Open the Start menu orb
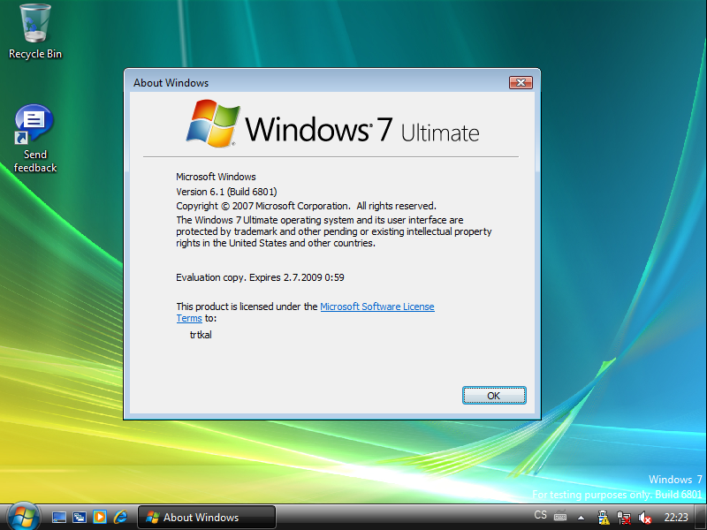707x530 pixels. coord(23,517)
